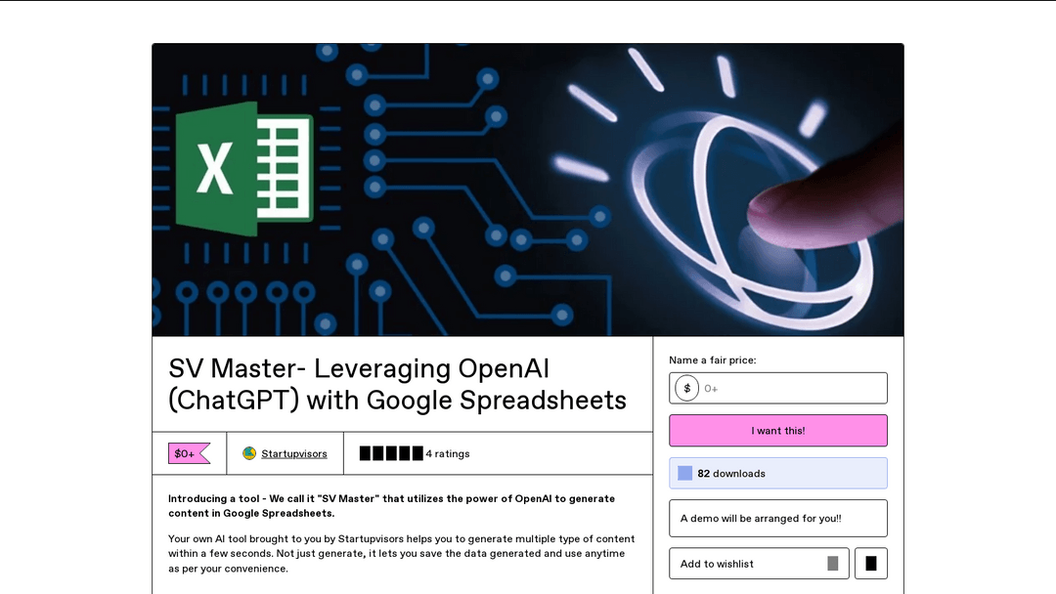1056x594 pixels.
Task: Click the Add to wishlist button
Action: 759,564
